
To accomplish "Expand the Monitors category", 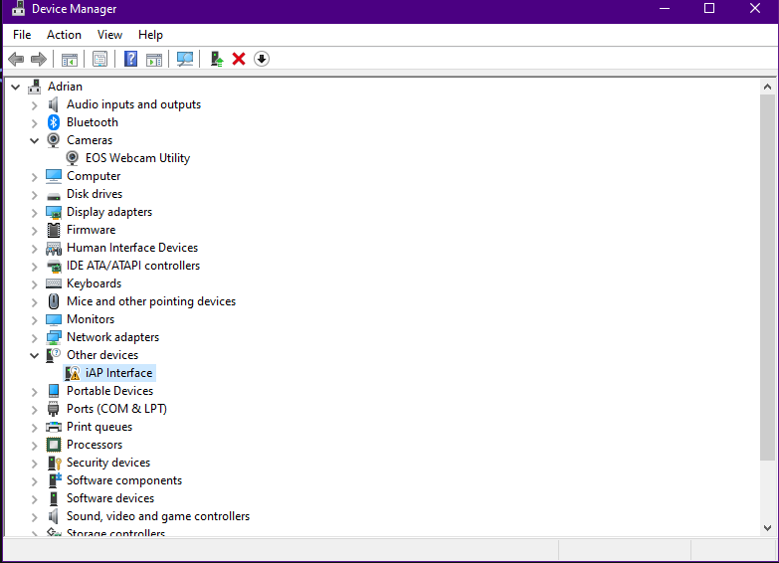I will click(34, 320).
